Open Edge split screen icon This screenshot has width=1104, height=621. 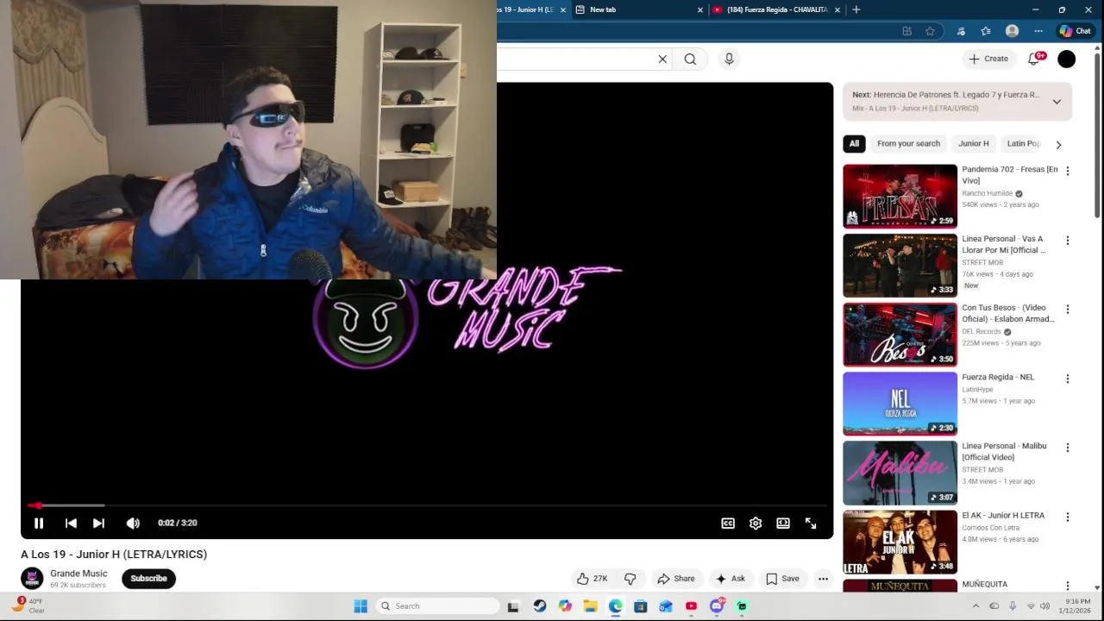click(x=906, y=31)
